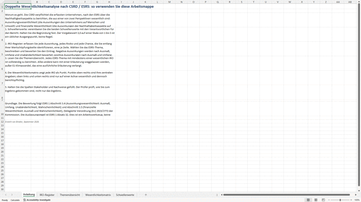The image size is (361, 202).
Task: Switch to Wesentlichkeitsmatrix sheet tab
Action: click(x=98, y=195)
